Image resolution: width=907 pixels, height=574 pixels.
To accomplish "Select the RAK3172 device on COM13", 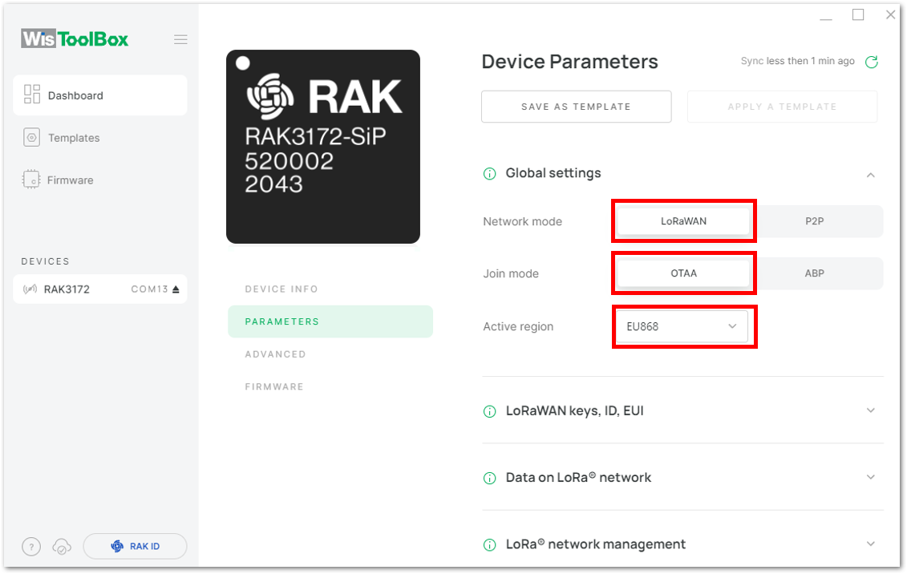I will 100,289.
